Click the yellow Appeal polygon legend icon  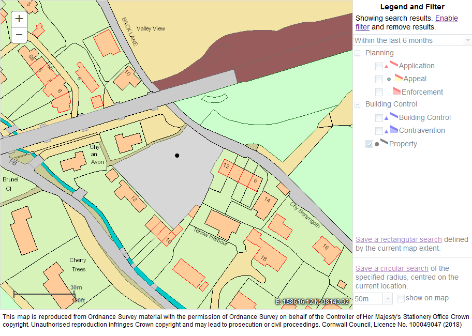399,78
